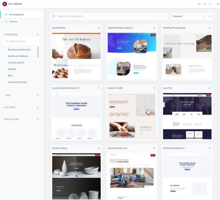Screen dimensions: 220x200
Task: Click the Search all Template Kits field
Action: pyautogui.click(x=109, y=16)
